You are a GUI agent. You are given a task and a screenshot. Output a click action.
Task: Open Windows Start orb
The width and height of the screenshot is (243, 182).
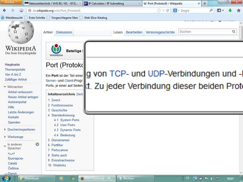coord(6,178)
